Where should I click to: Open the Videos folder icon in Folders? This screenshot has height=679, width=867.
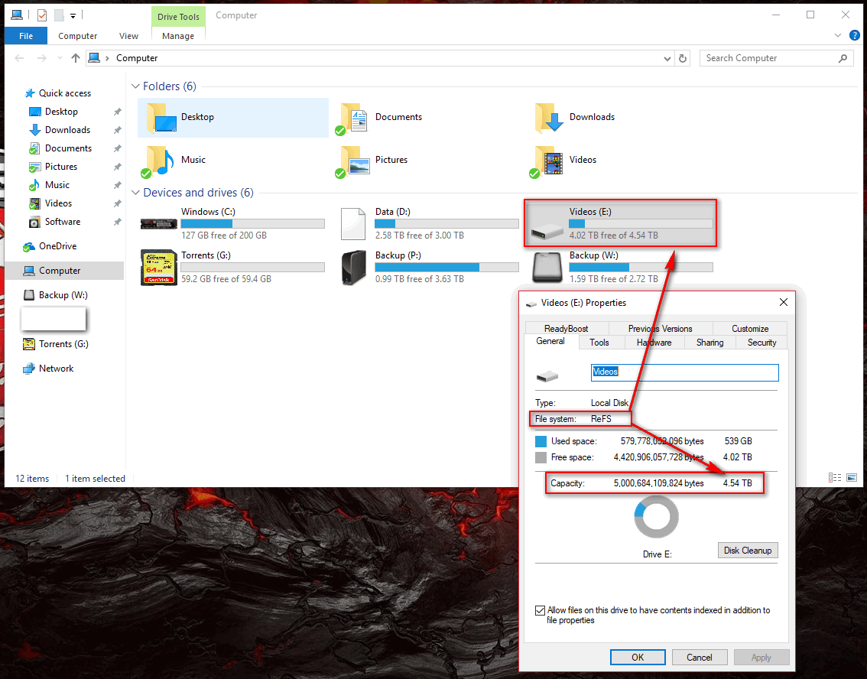[548, 161]
